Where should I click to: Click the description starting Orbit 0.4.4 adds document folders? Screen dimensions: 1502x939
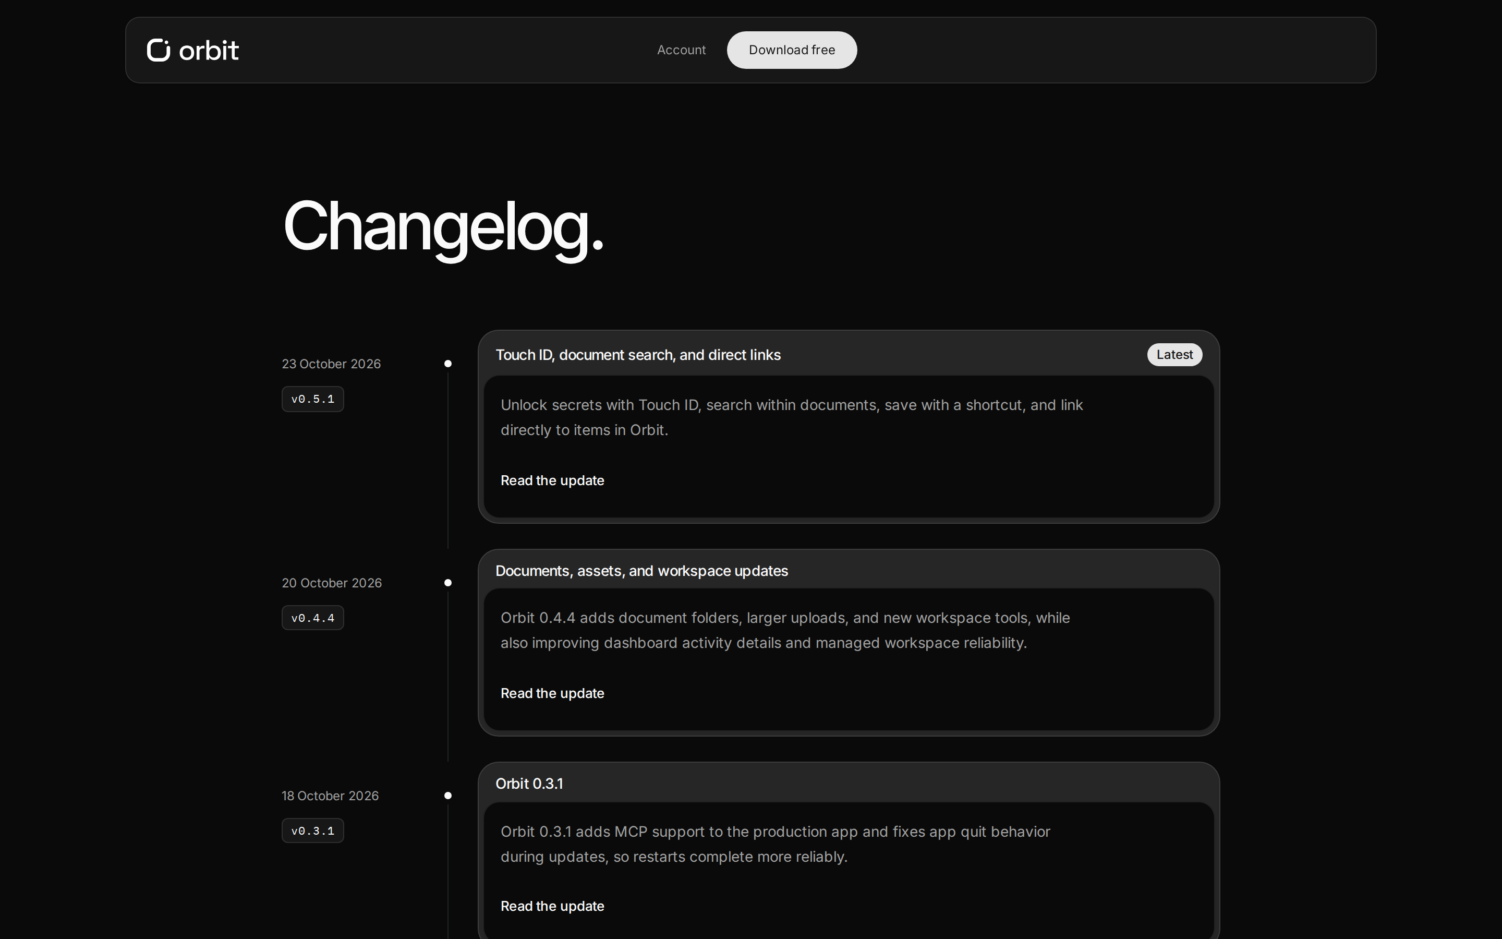[785, 630]
